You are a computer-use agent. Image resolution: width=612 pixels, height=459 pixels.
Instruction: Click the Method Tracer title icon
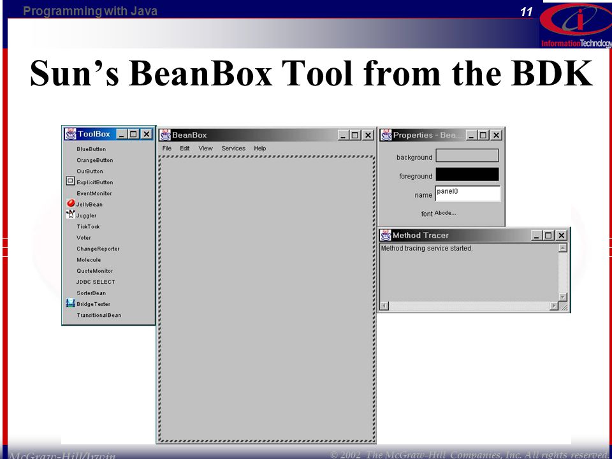click(386, 235)
